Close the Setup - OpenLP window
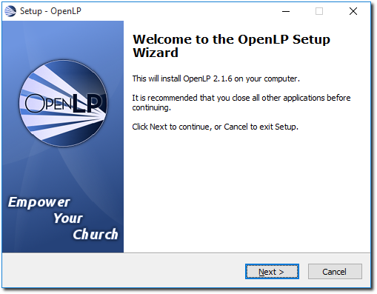 pos(353,11)
